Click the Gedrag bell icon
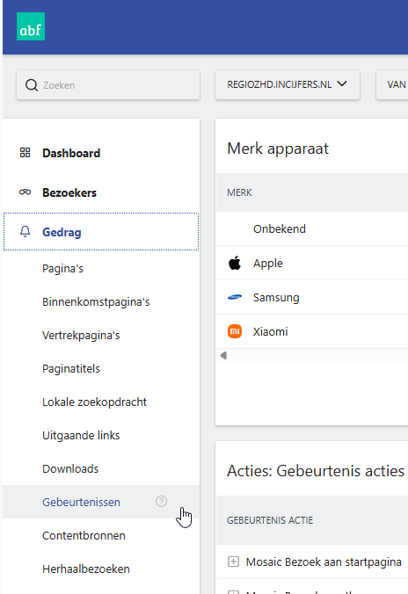 pos(25,231)
